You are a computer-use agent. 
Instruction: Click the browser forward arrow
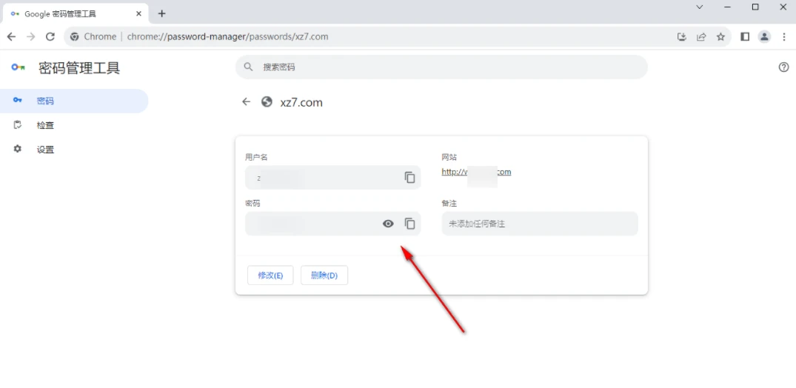click(x=30, y=36)
